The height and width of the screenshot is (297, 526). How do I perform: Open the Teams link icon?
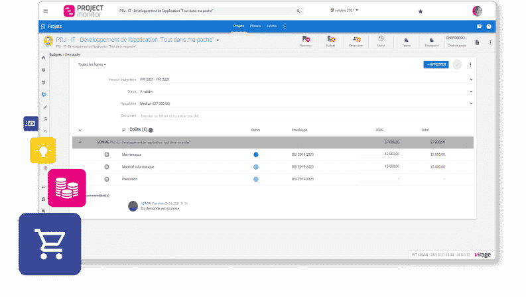pyautogui.click(x=406, y=40)
